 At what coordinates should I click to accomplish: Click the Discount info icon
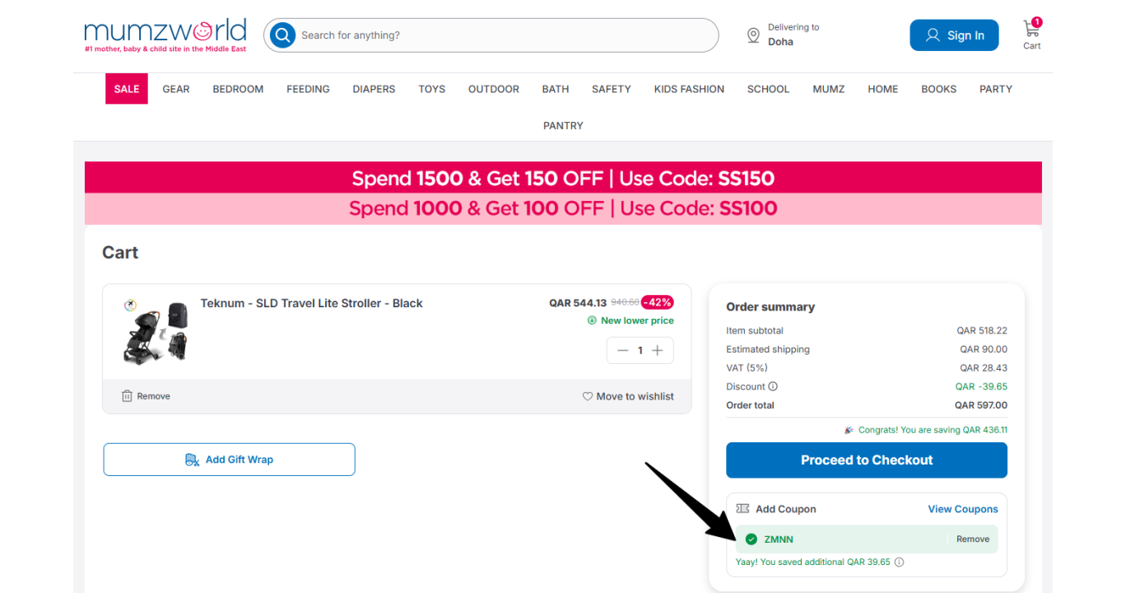click(773, 386)
